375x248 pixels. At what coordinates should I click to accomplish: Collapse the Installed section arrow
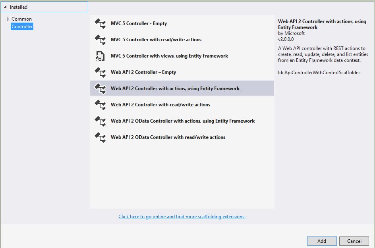coord(5,7)
